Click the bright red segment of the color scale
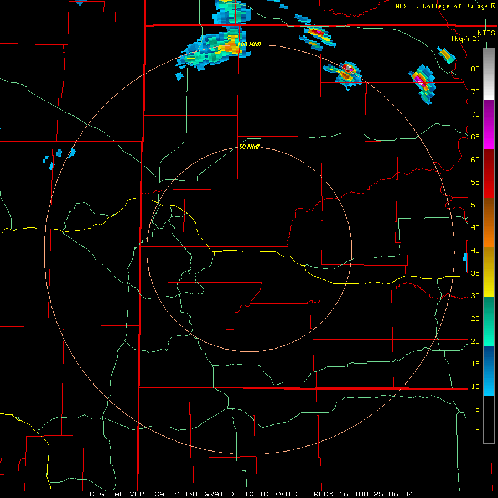This screenshot has height=498, width=498. click(x=489, y=174)
